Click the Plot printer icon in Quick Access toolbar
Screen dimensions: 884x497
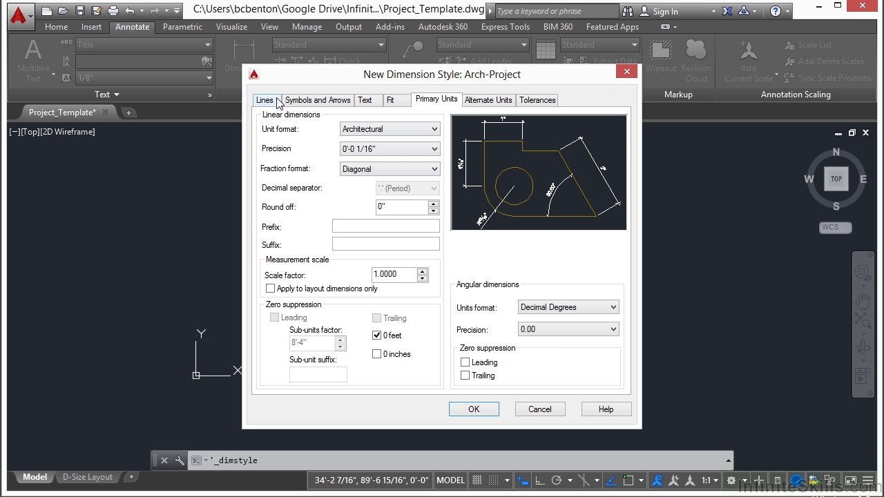coord(113,11)
